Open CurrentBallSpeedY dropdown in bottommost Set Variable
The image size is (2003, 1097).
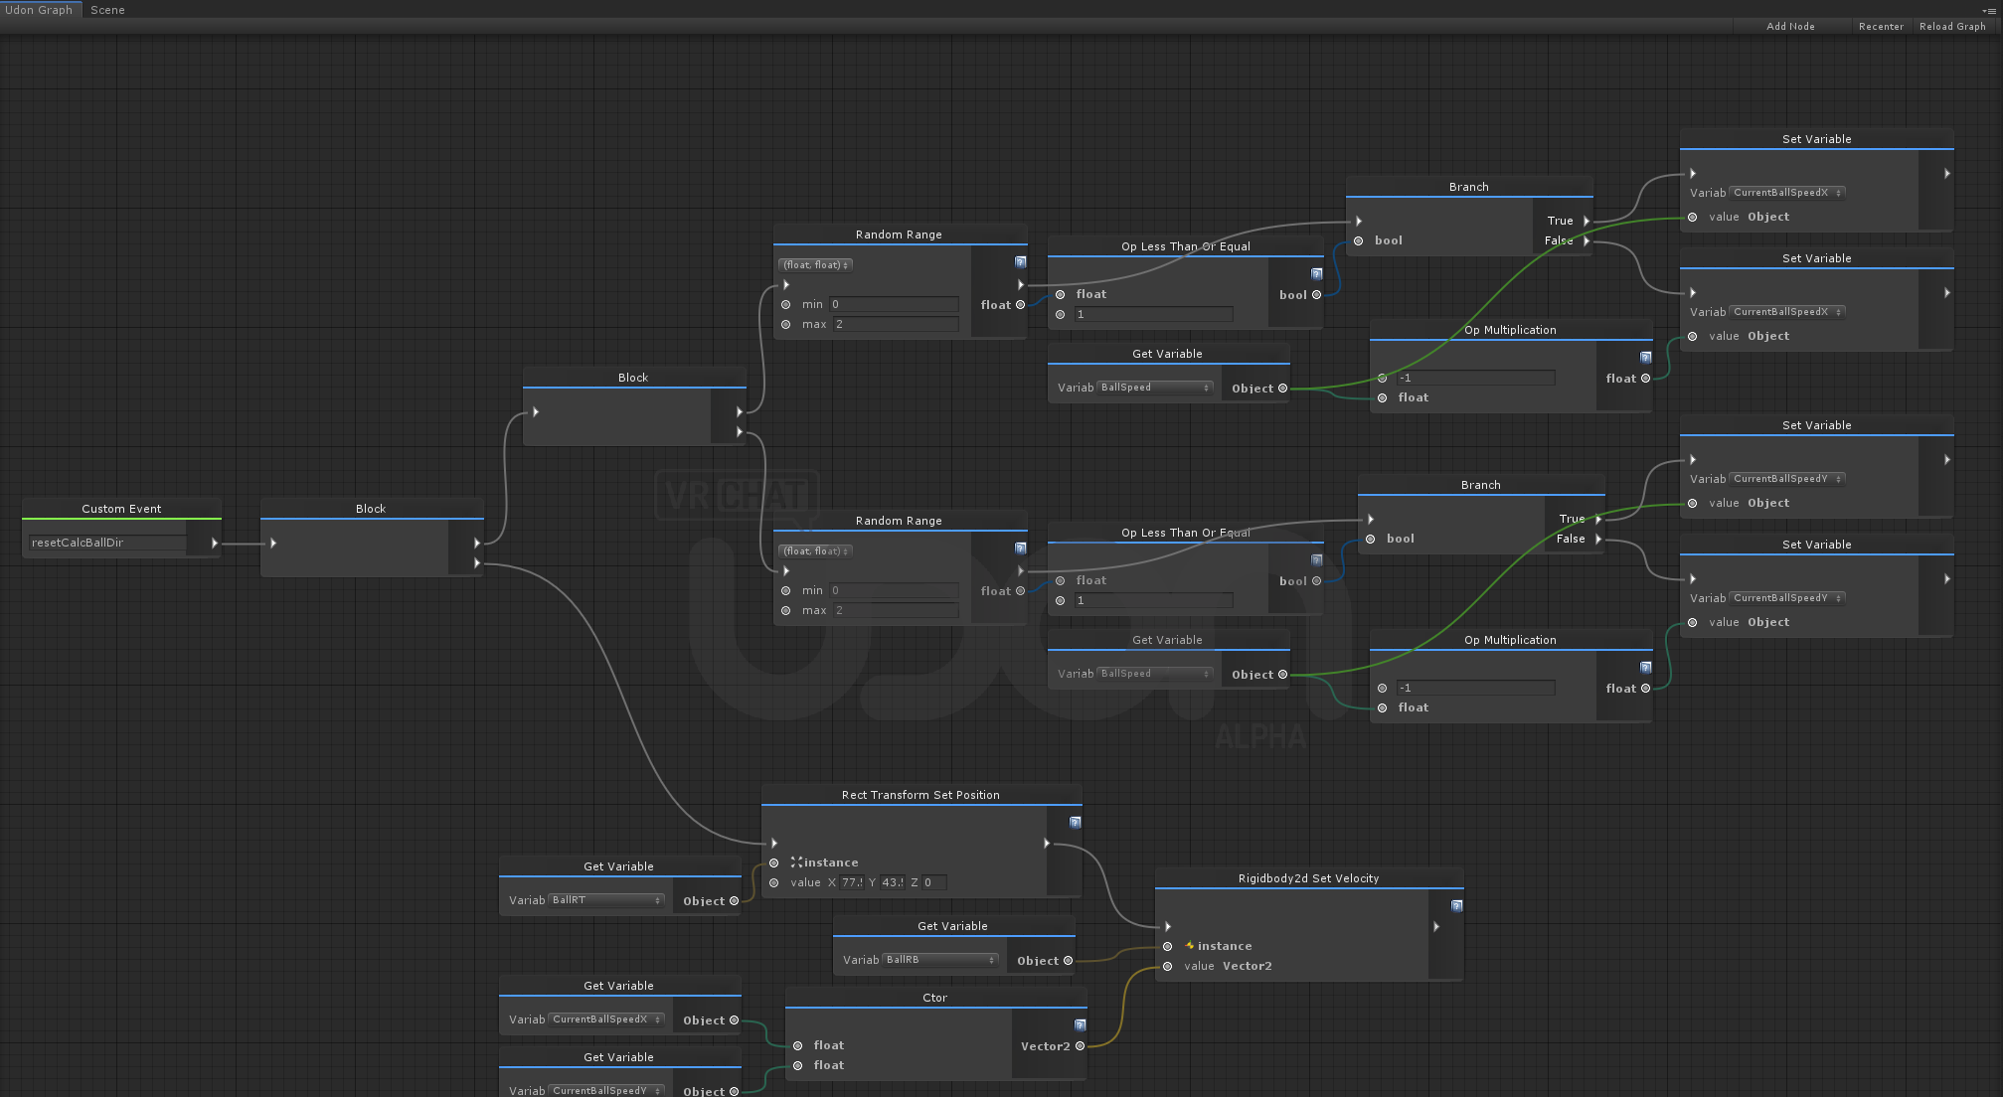(x=1787, y=598)
